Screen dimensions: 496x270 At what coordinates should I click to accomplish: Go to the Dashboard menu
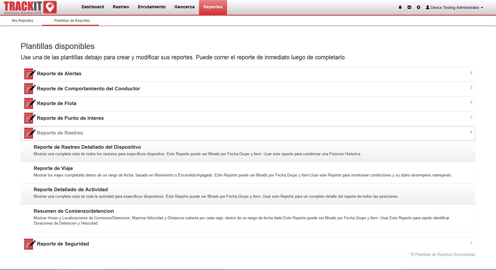click(x=93, y=7)
